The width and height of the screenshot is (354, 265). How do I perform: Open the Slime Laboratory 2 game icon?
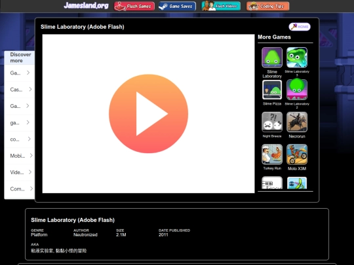[x=297, y=90]
